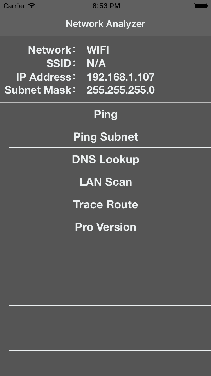This screenshot has height=376, width=211.
Task: Run a DNS Lookup
Action: tap(105, 159)
